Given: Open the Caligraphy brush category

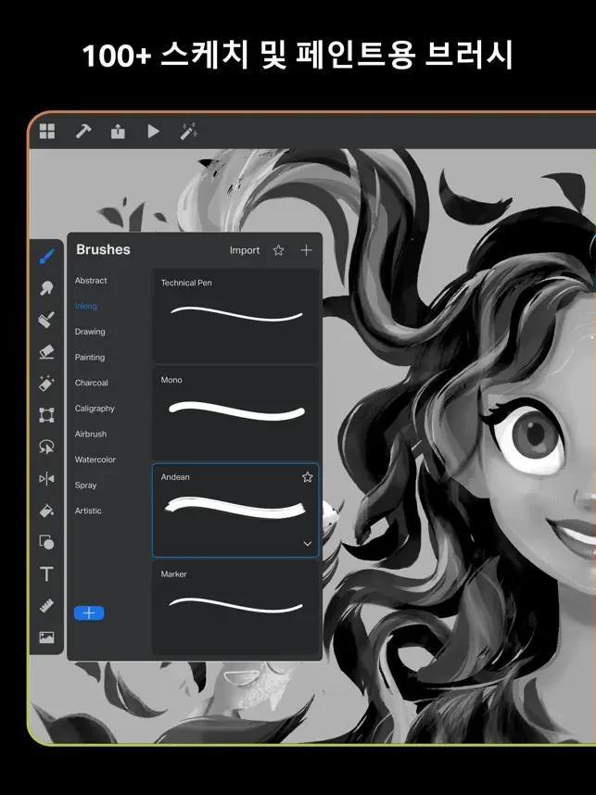Looking at the screenshot, I should point(95,408).
